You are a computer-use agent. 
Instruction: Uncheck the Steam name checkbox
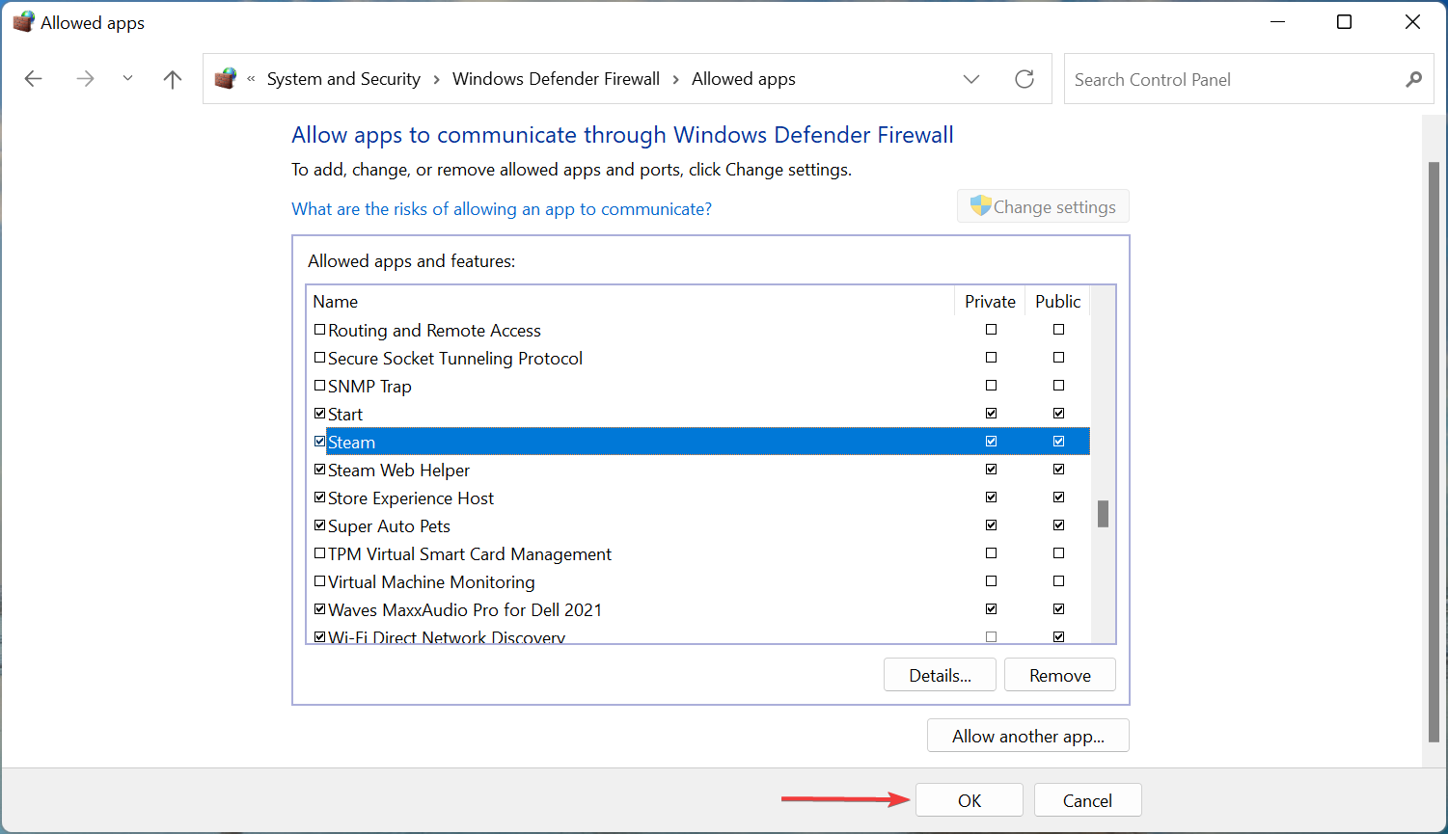coord(320,442)
